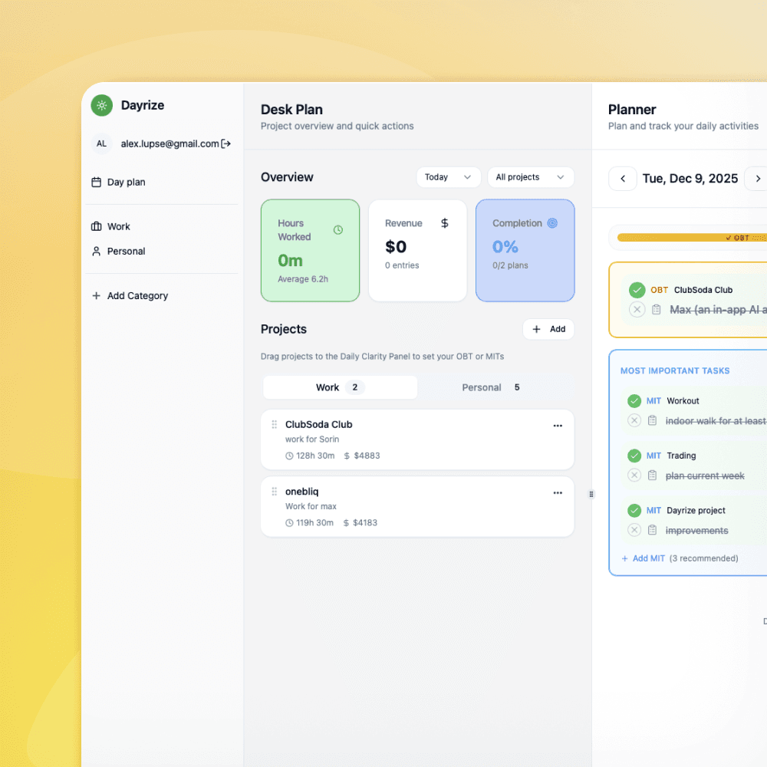Click the X circle beside indoor walk

[x=634, y=420]
